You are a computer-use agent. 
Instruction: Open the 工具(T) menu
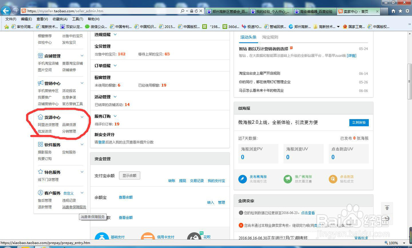[77, 19]
